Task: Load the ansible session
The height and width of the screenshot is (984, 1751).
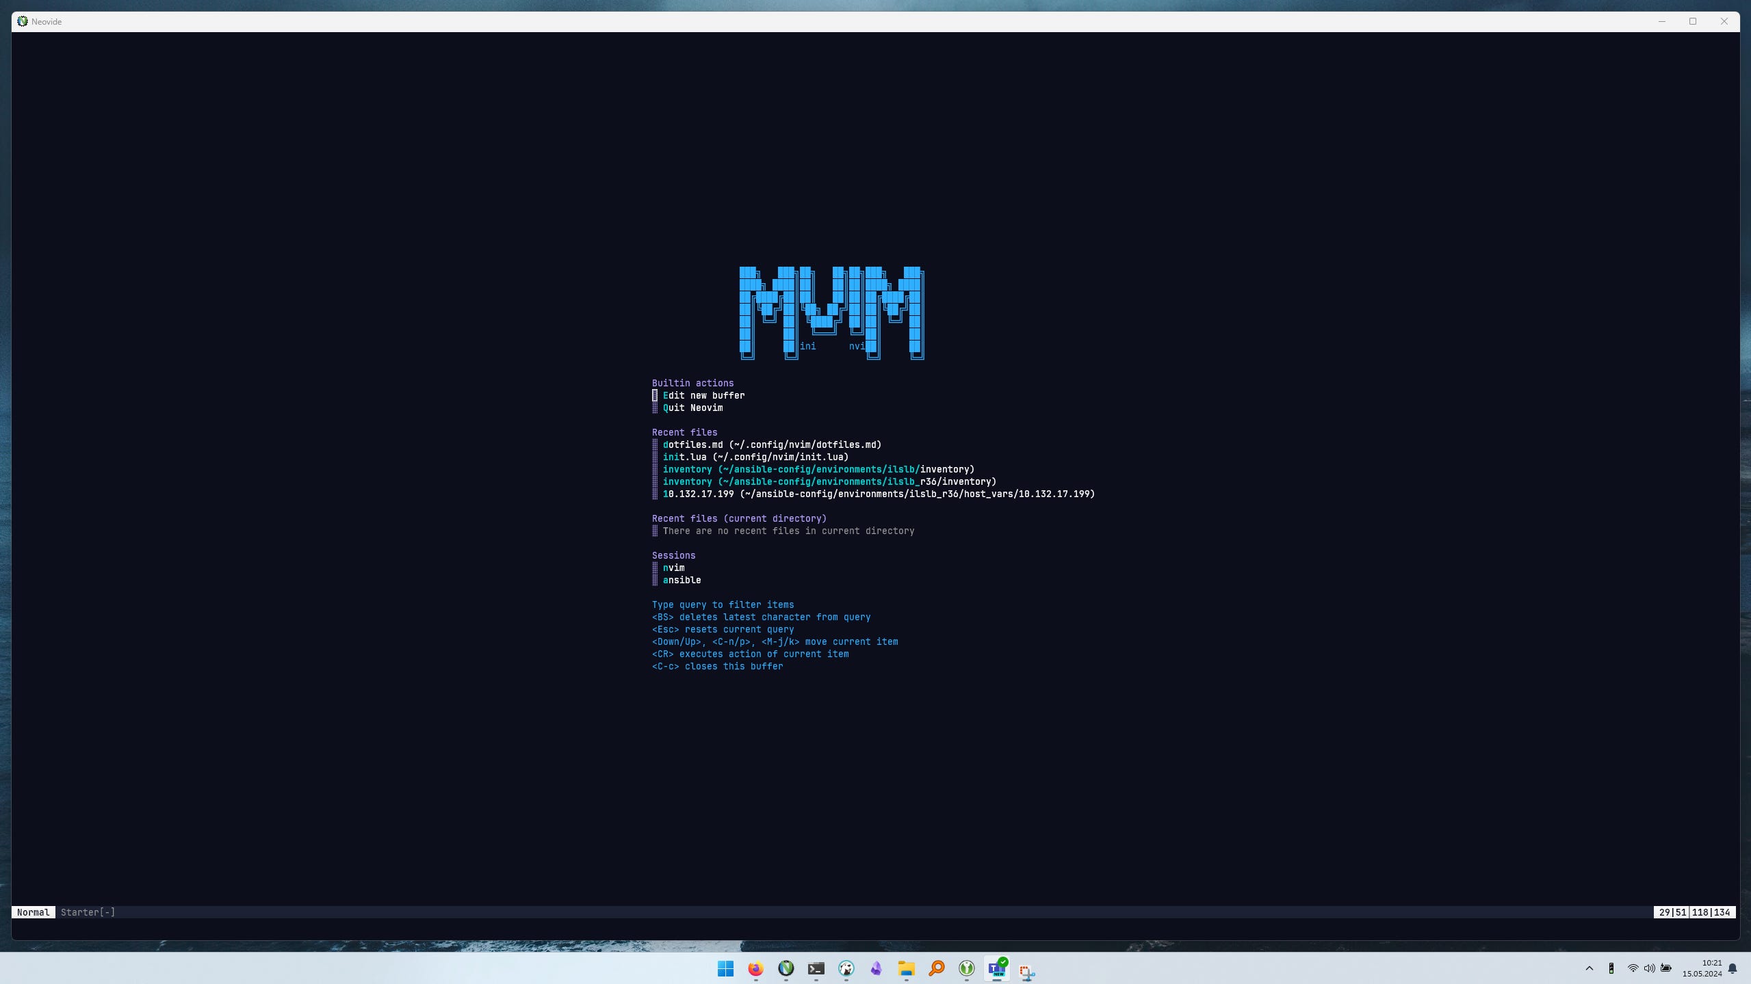Action: point(682,580)
